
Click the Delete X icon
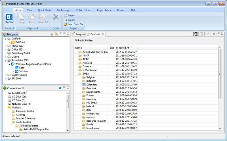pyautogui.click(x=56, y=17)
